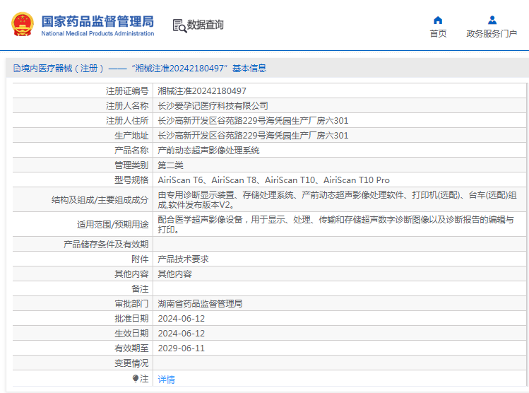The height and width of the screenshot is (393, 529).
Task: Click the 注册证编号 label
Action: (x=127, y=91)
